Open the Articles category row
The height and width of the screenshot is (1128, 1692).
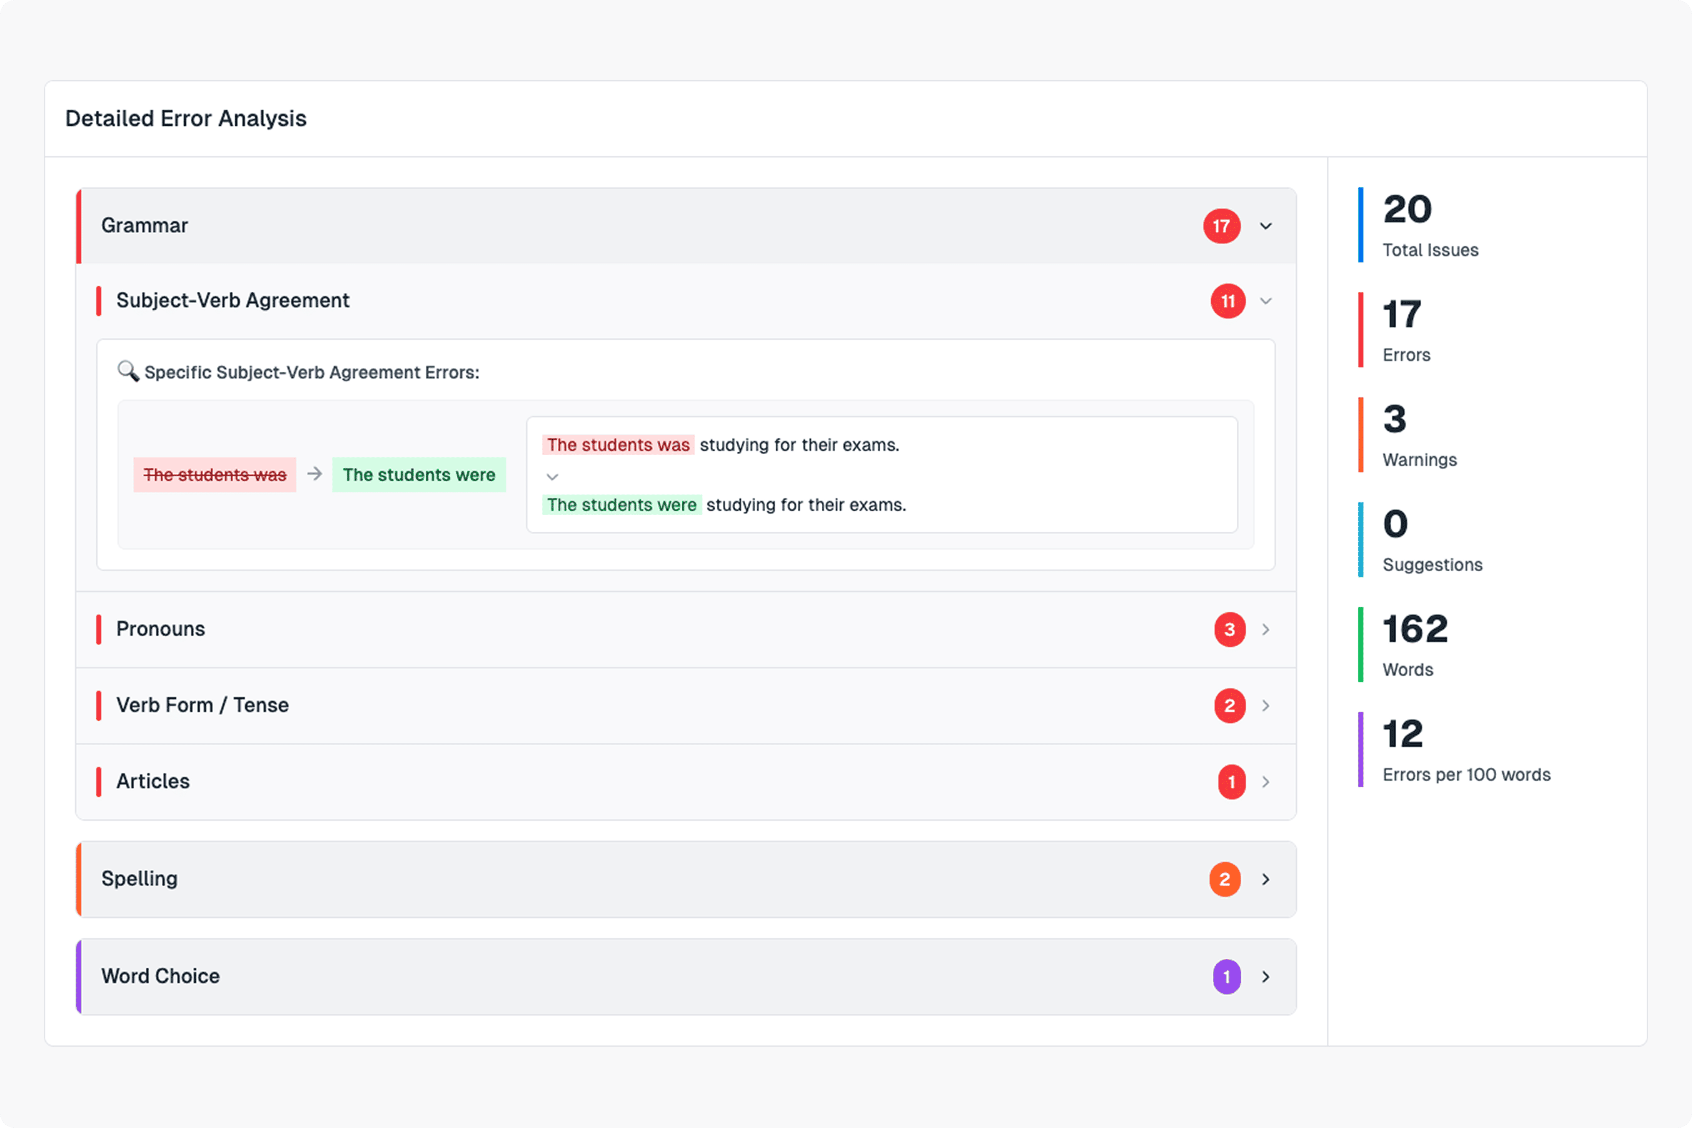pos(152,781)
